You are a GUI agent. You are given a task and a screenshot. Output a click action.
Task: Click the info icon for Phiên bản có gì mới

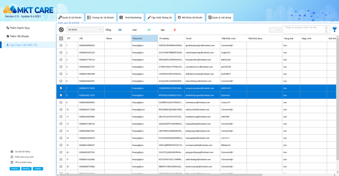[x=12, y=157]
